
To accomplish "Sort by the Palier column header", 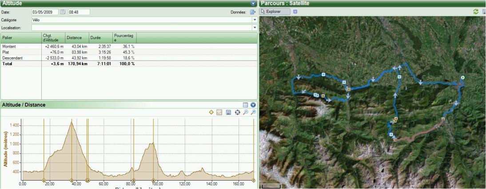I will tap(21, 37).
